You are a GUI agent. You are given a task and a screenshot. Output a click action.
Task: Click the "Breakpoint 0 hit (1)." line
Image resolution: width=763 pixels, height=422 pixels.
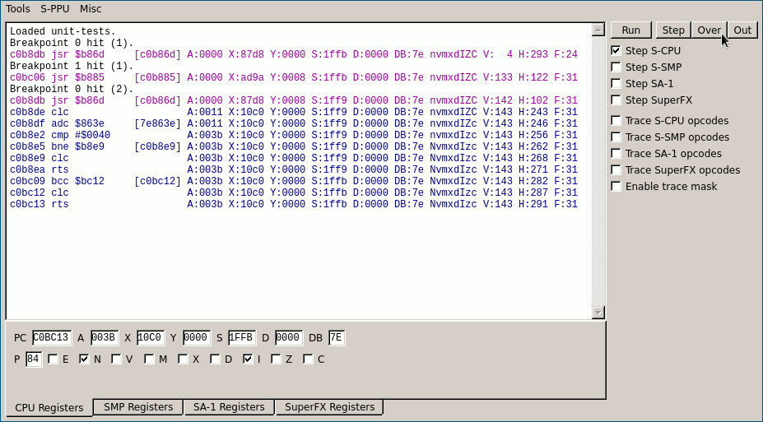coord(72,43)
